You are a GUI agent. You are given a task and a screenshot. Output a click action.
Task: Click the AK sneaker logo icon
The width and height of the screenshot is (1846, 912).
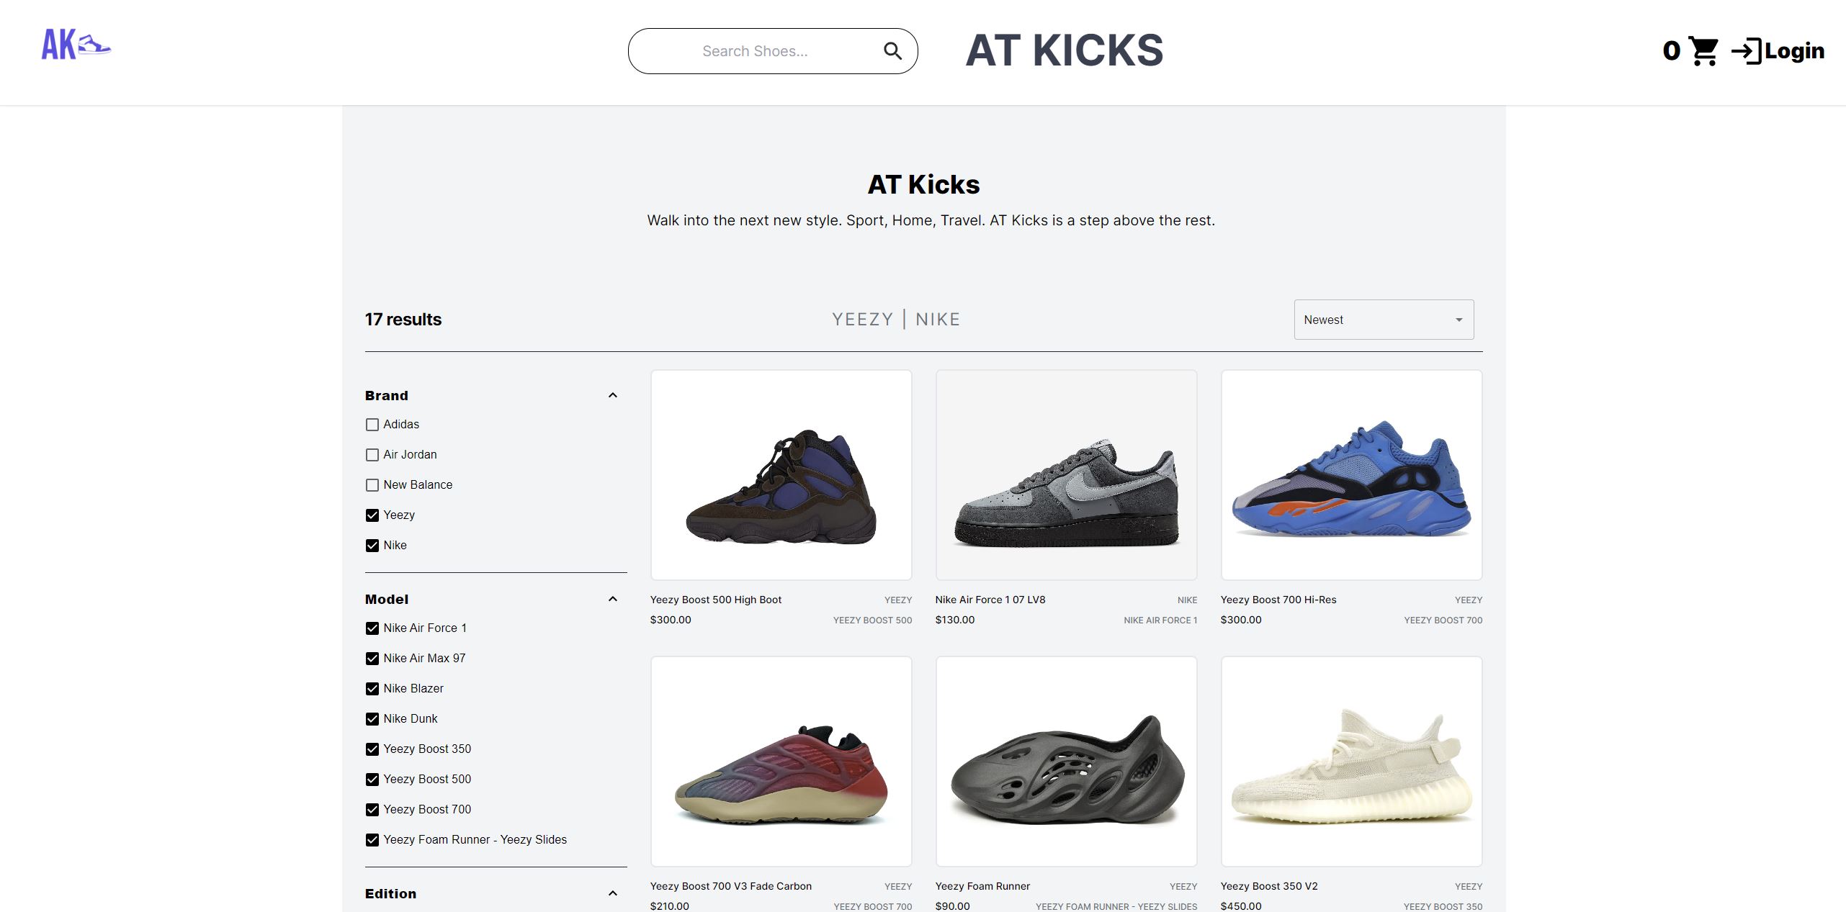tap(76, 45)
